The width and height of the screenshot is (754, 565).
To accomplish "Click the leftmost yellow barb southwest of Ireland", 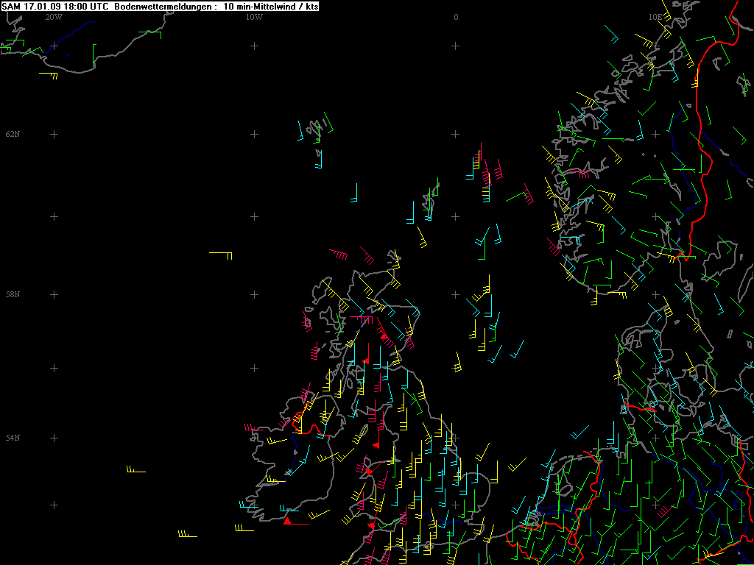I will (187, 534).
